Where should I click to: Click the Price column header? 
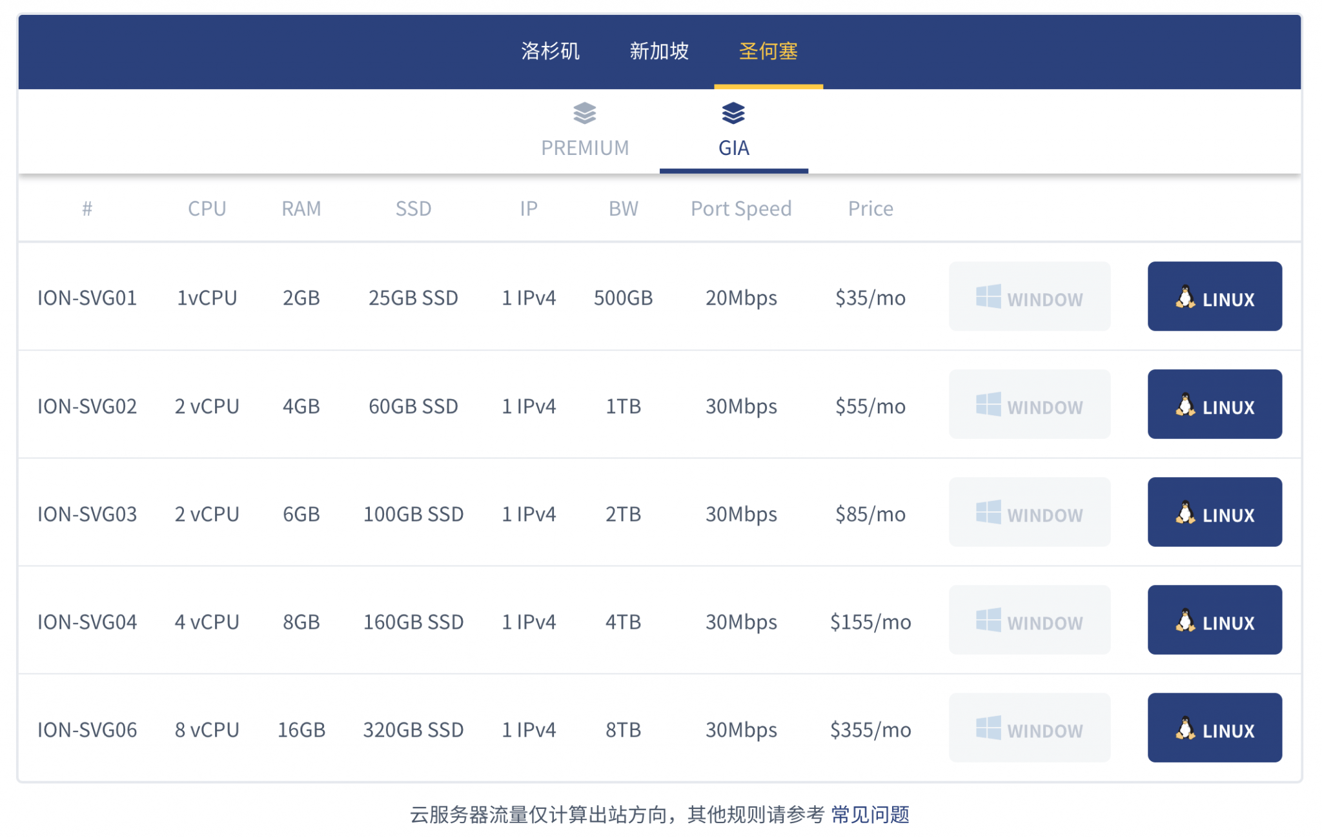point(870,209)
